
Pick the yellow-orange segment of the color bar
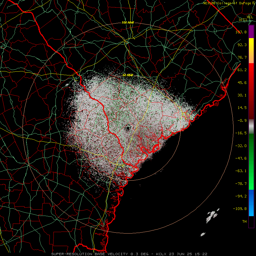(x=251, y=51)
